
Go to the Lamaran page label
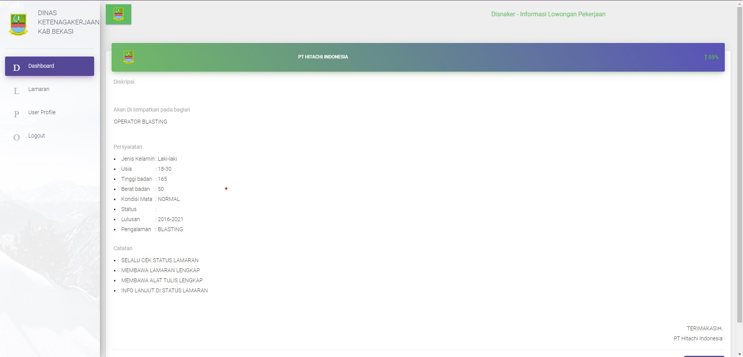(39, 89)
